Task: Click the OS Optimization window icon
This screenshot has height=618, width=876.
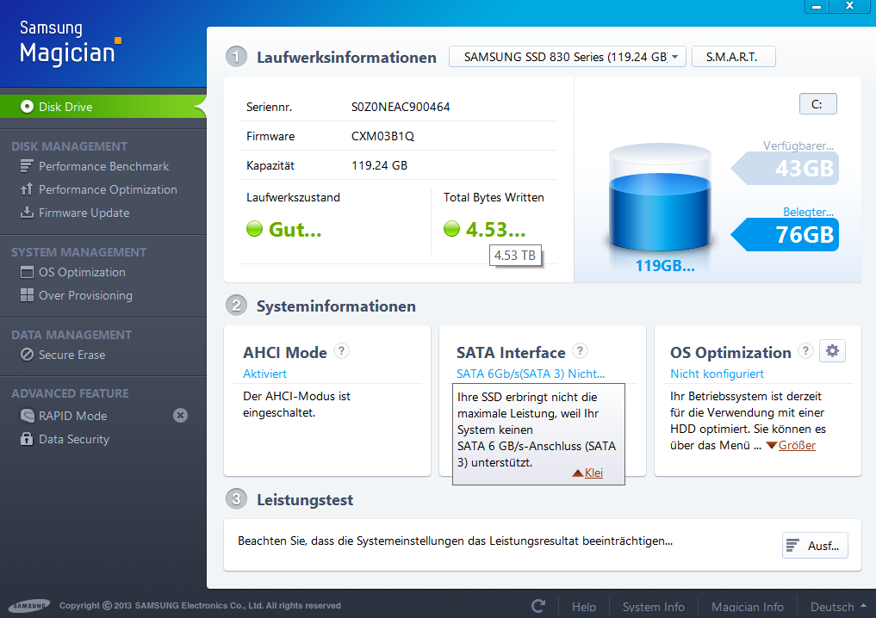Action: (27, 273)
